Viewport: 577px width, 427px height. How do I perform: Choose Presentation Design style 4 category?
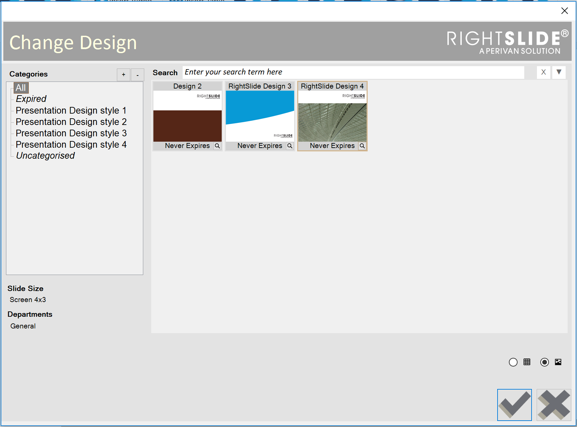[71, 144]
